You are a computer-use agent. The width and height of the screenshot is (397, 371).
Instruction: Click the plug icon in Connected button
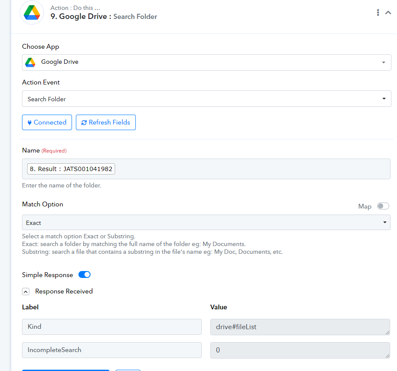coord(30,123)
